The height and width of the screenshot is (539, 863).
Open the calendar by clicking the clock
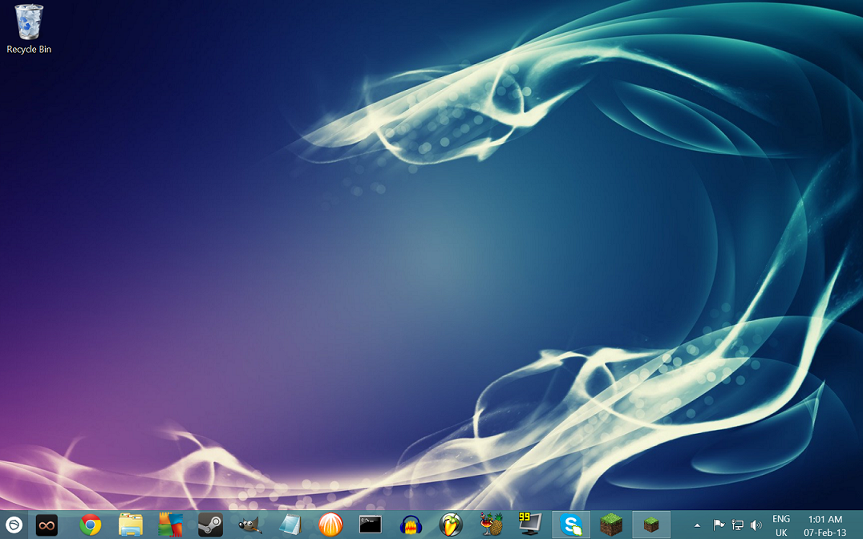click(x=826, y=525)
